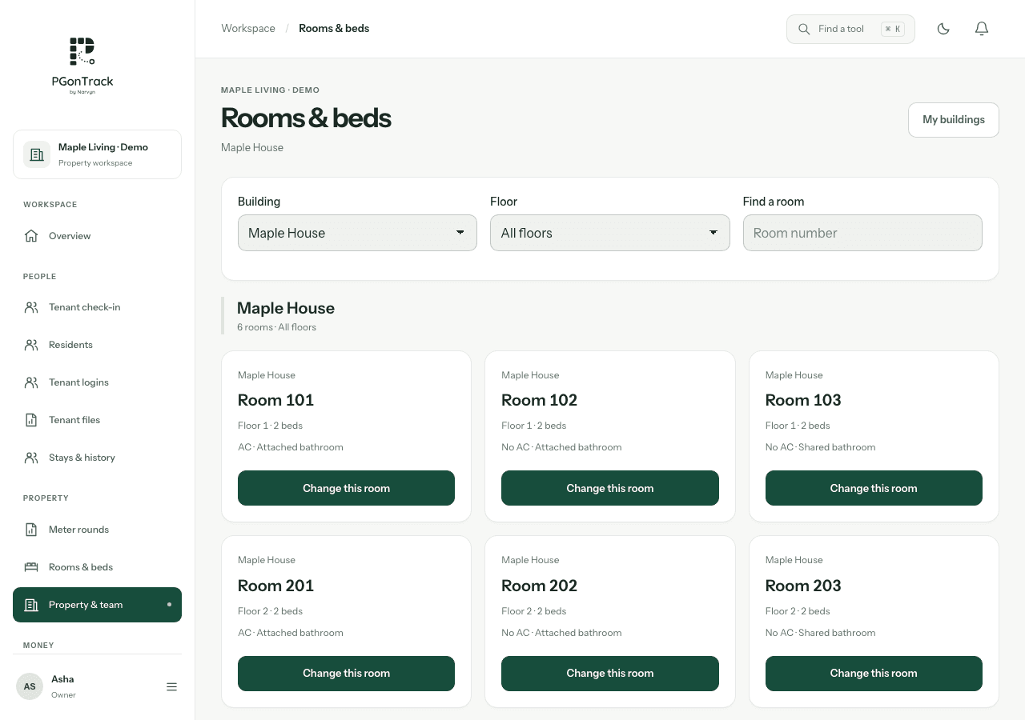Click the Room 201 title

pos(275,586)
